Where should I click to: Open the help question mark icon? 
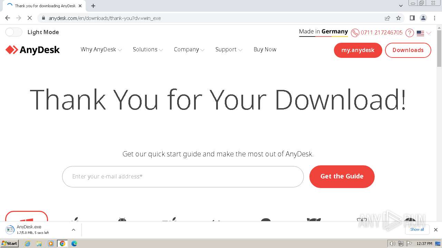click(410, 33)
